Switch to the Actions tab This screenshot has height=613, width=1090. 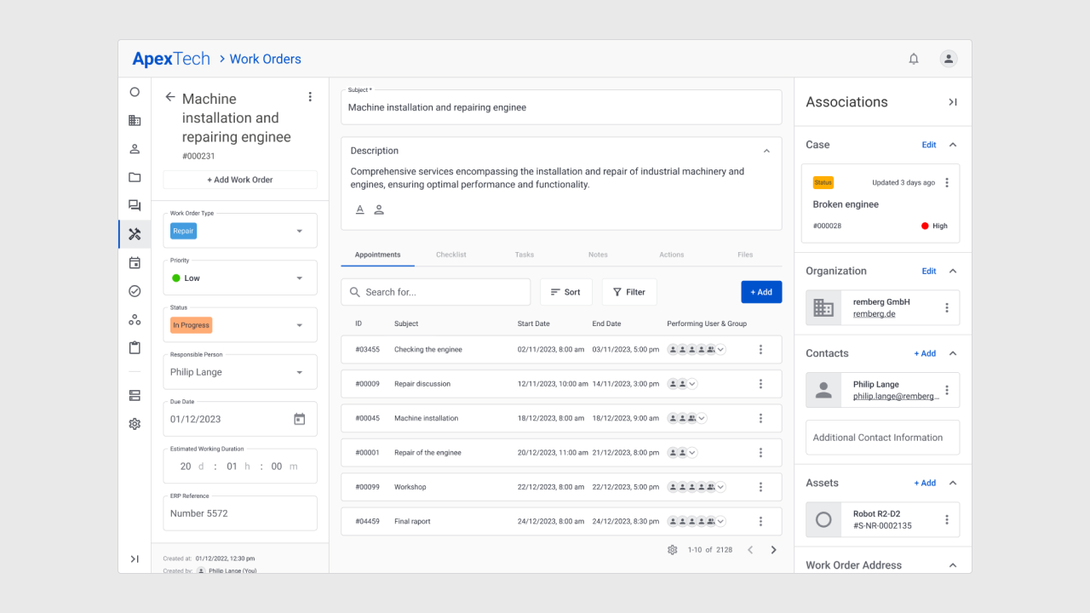coord(671,255)
